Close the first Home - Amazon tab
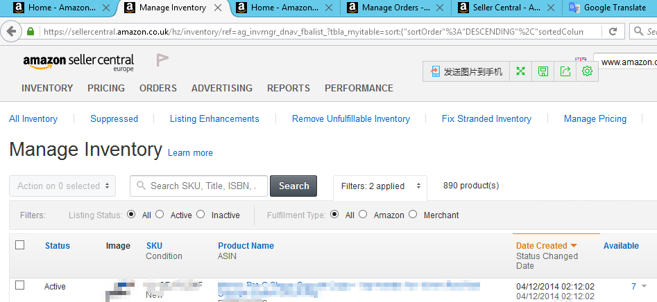 [106, 8]
